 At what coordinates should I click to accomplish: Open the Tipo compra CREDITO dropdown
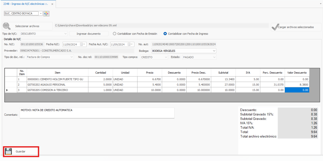[x=166, y=57]
